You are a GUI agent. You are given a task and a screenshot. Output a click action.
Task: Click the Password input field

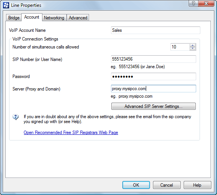point(153,76)
